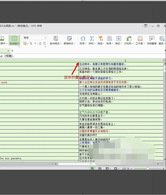
Task: Open the 表格样式 table style tool
Action: 69,40
